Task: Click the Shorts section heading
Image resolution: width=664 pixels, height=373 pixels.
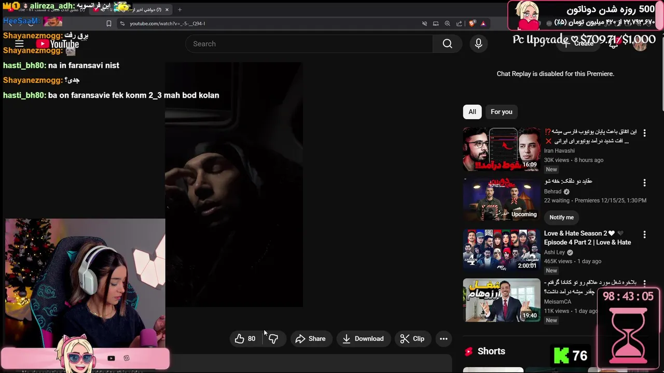Action: (x=491, y=351)
